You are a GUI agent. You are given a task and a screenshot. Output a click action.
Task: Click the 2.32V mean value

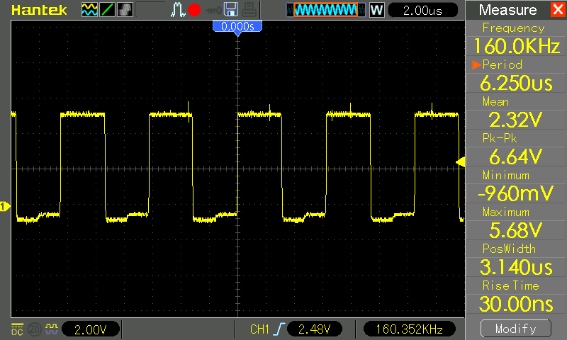[x=517, y=120]
